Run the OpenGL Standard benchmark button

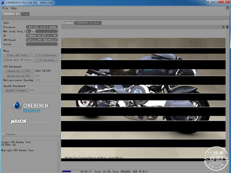(x=16, y=90)
